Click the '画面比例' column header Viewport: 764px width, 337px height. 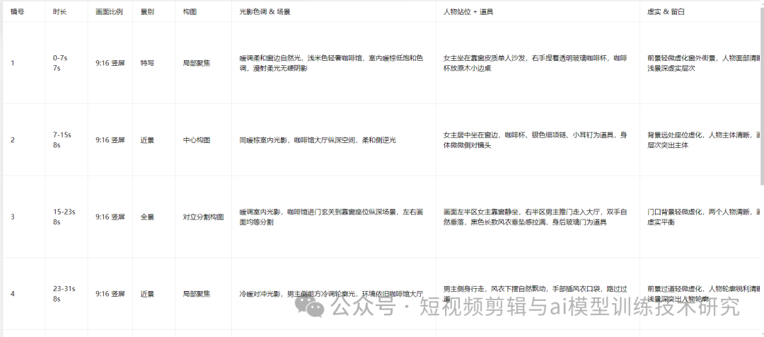109,12
